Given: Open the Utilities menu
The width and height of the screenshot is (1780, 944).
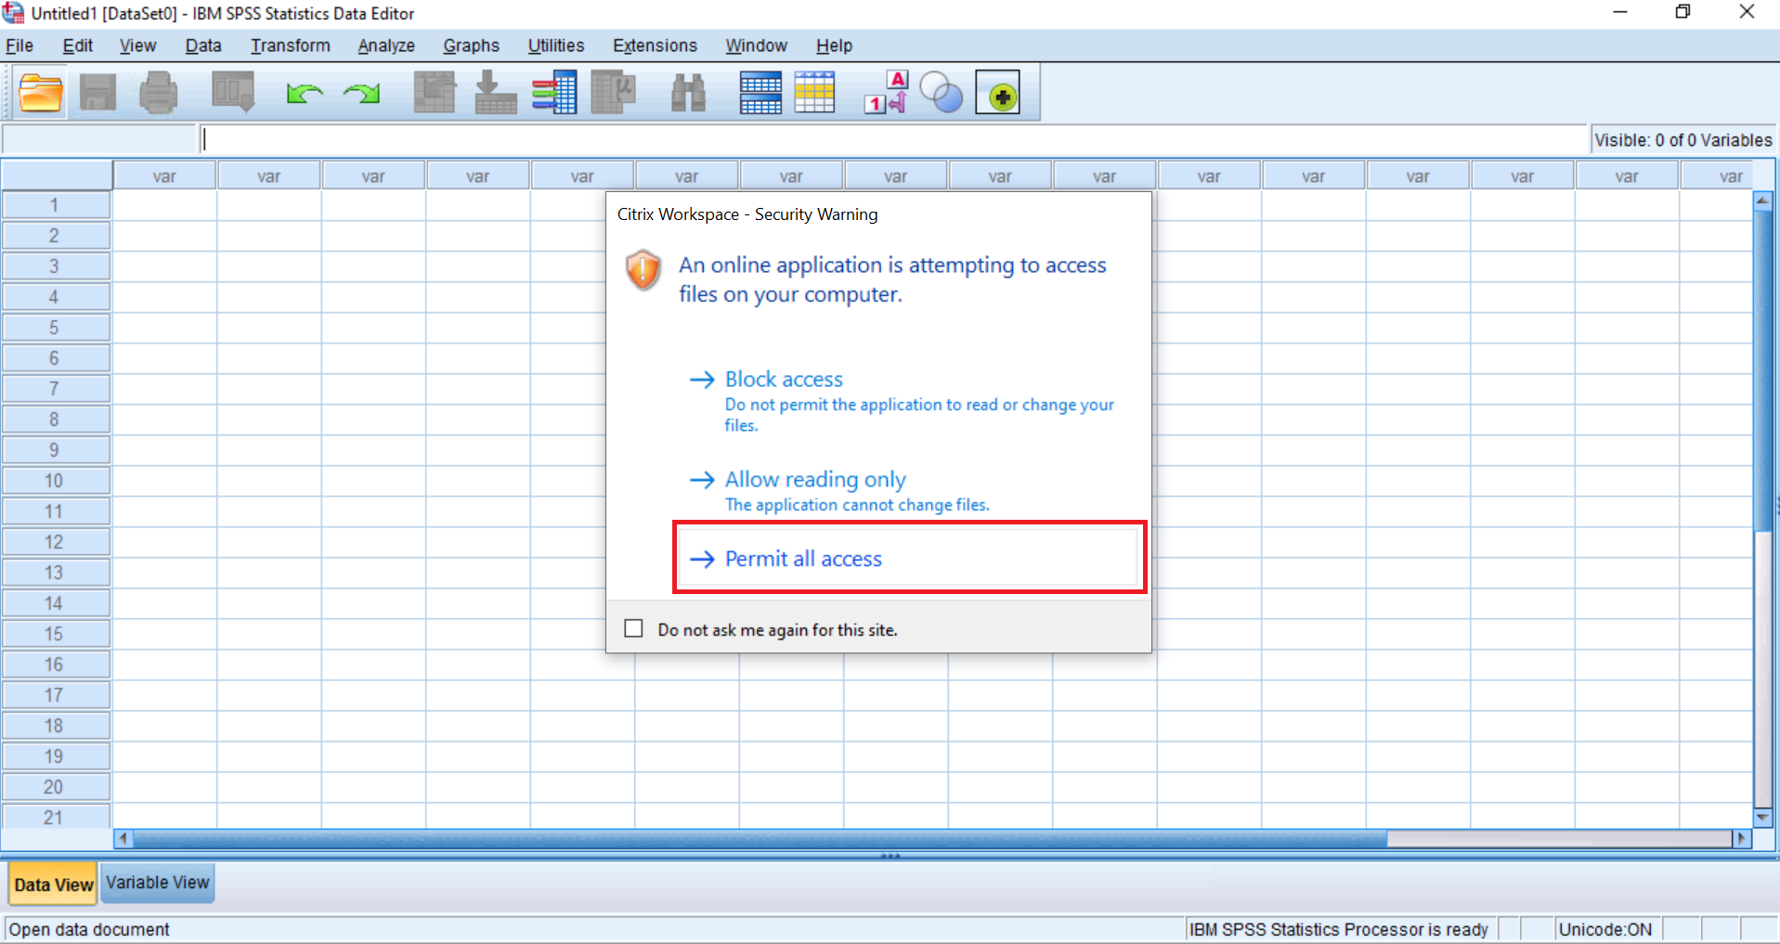Looking at the screenshot, I should [x=556, y=45].
